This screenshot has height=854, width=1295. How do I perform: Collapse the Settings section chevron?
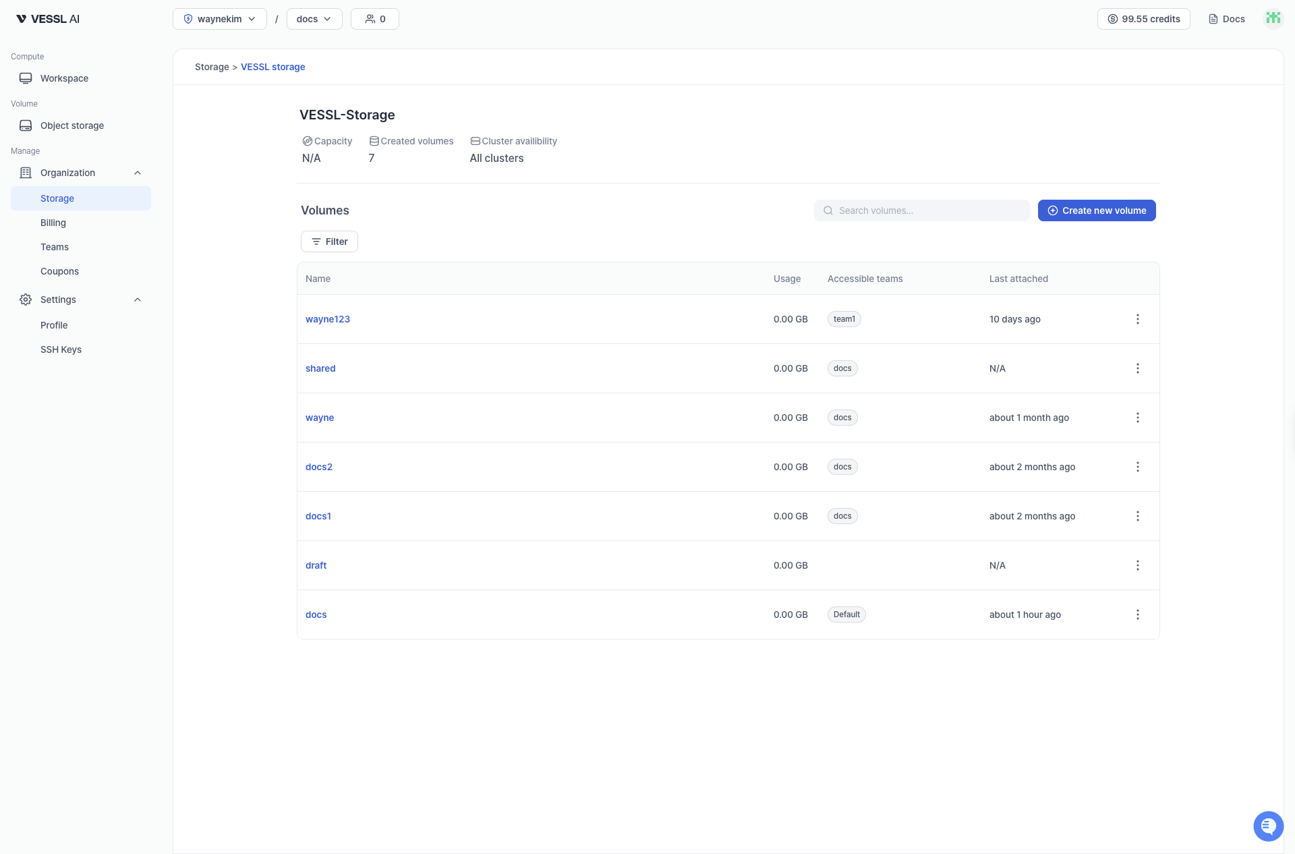tap(137, 300)
